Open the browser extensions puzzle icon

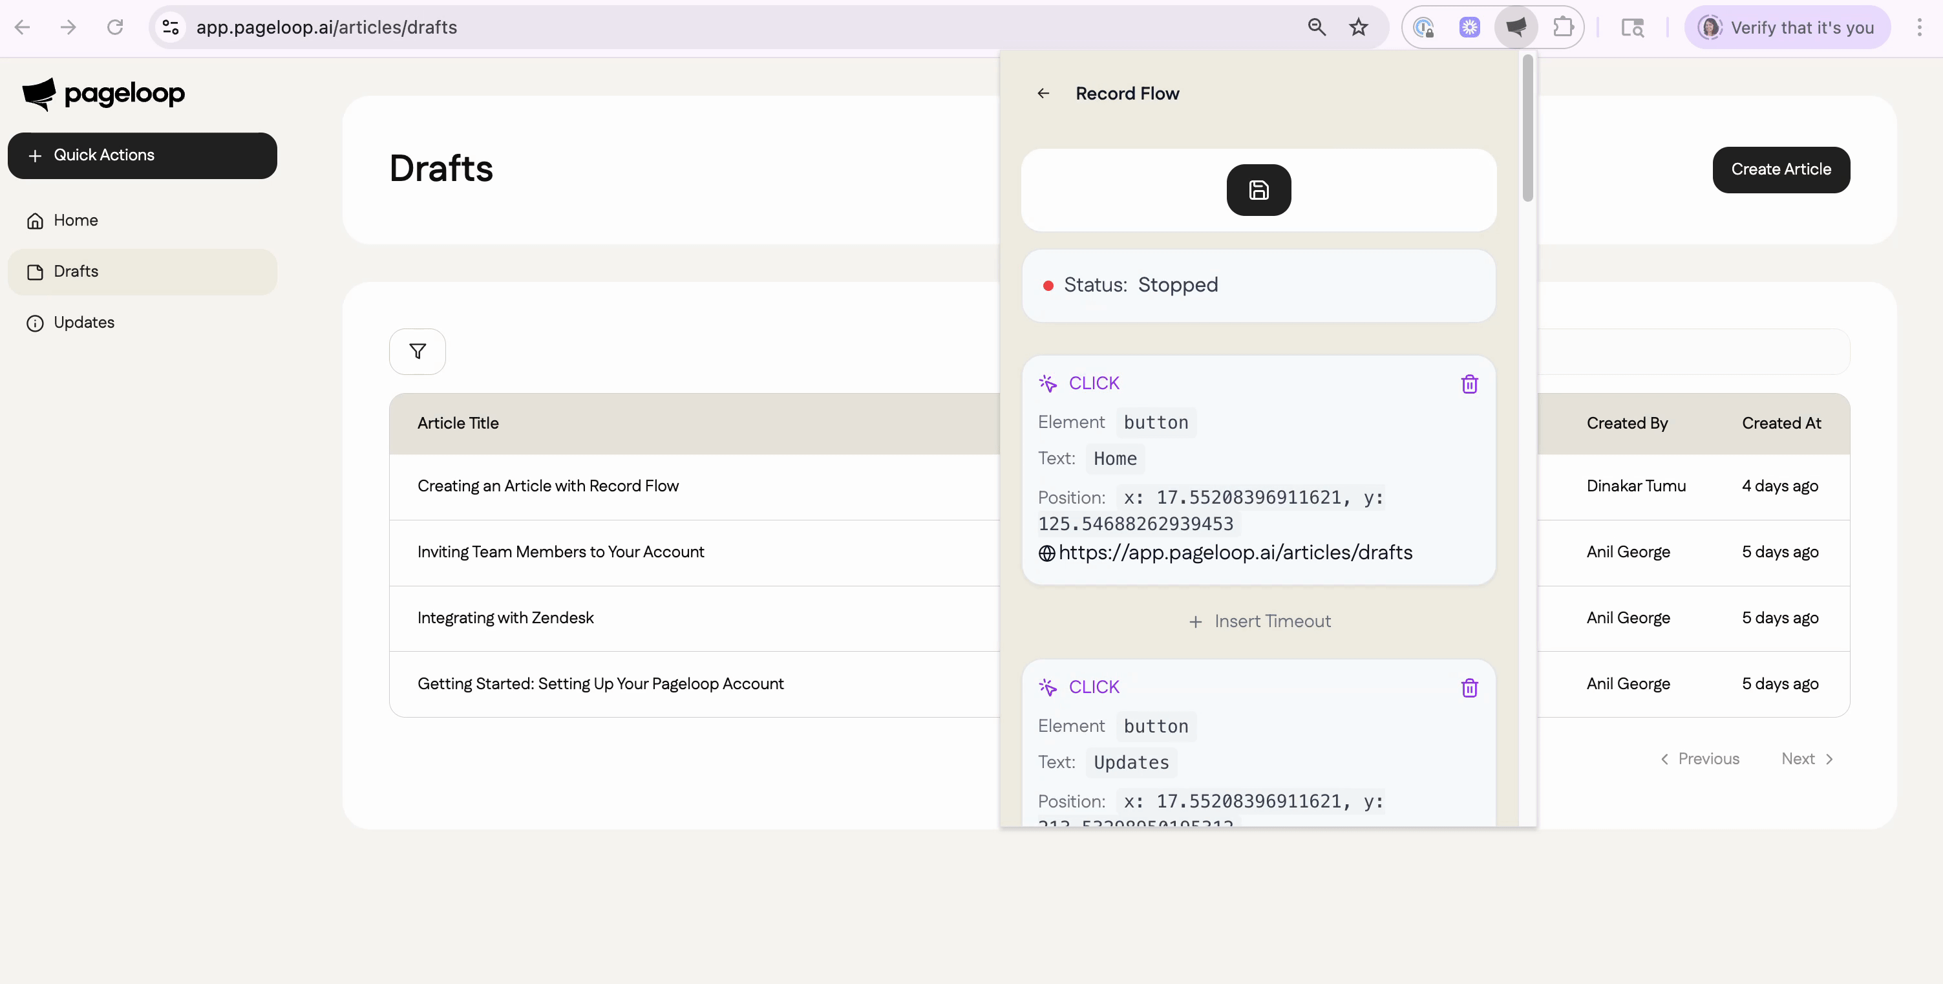pos(1563,27)
